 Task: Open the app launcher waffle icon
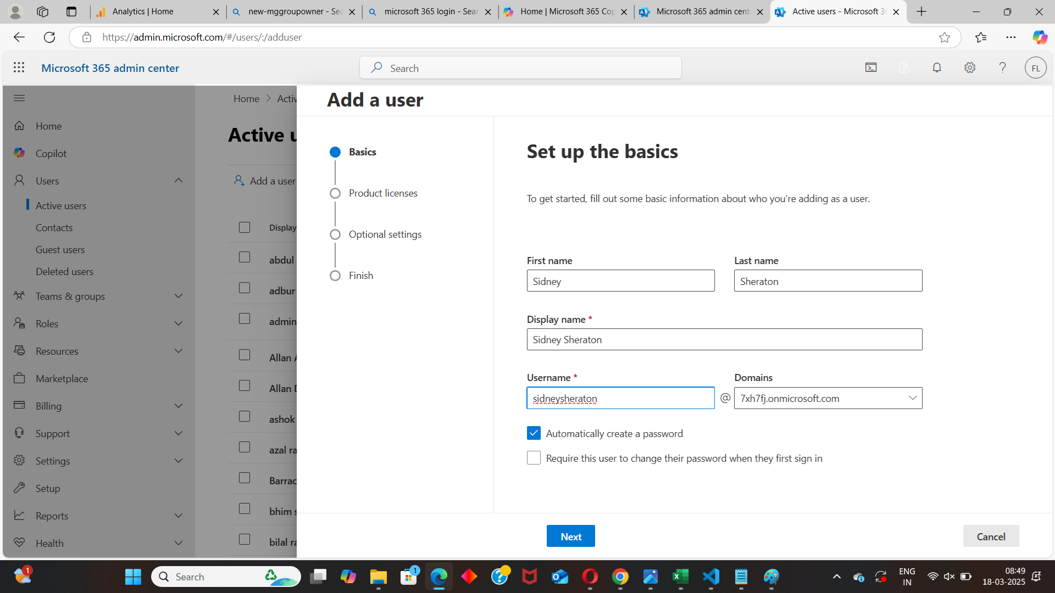tap(19, 68)
